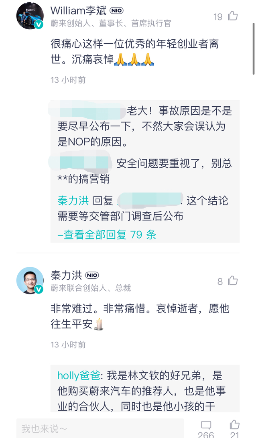Open William李斌's profile avatar
The height and width of the screenshot is (438, 256).
[30, 16]
